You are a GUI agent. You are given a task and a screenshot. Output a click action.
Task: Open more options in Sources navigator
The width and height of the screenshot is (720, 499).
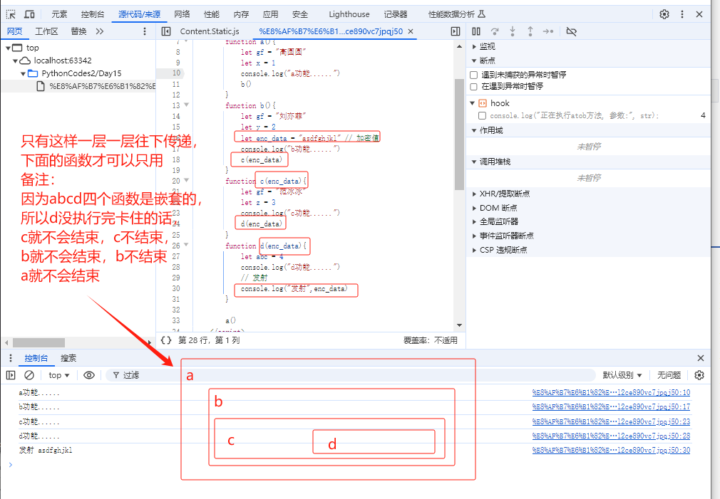[x=145, y=31]
